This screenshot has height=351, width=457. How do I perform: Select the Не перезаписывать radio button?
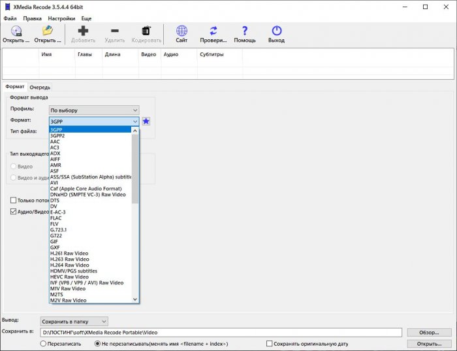point(98,344)
